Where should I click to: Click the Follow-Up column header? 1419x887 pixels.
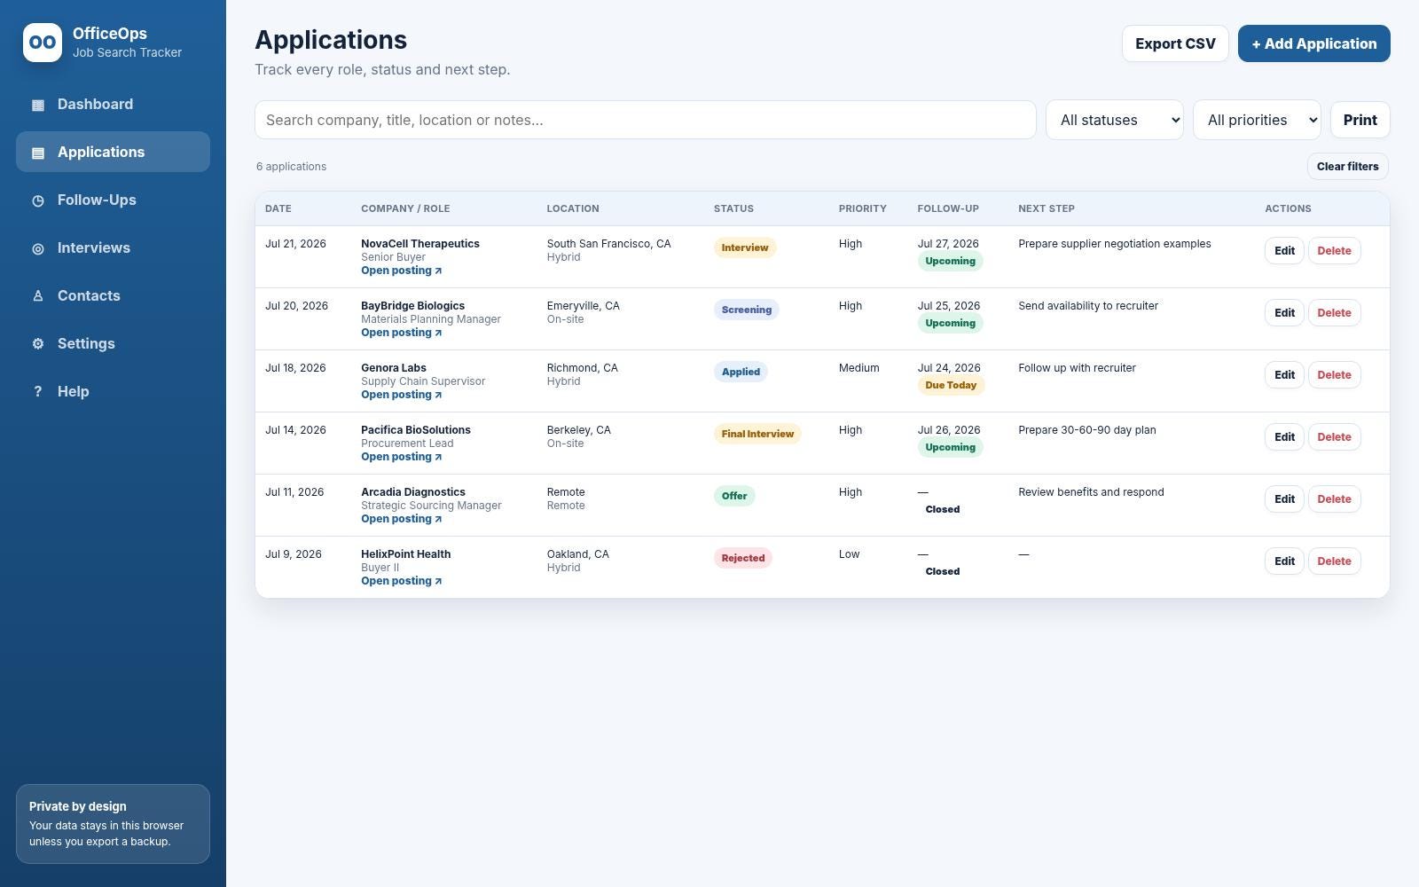(x=948, y=208)
